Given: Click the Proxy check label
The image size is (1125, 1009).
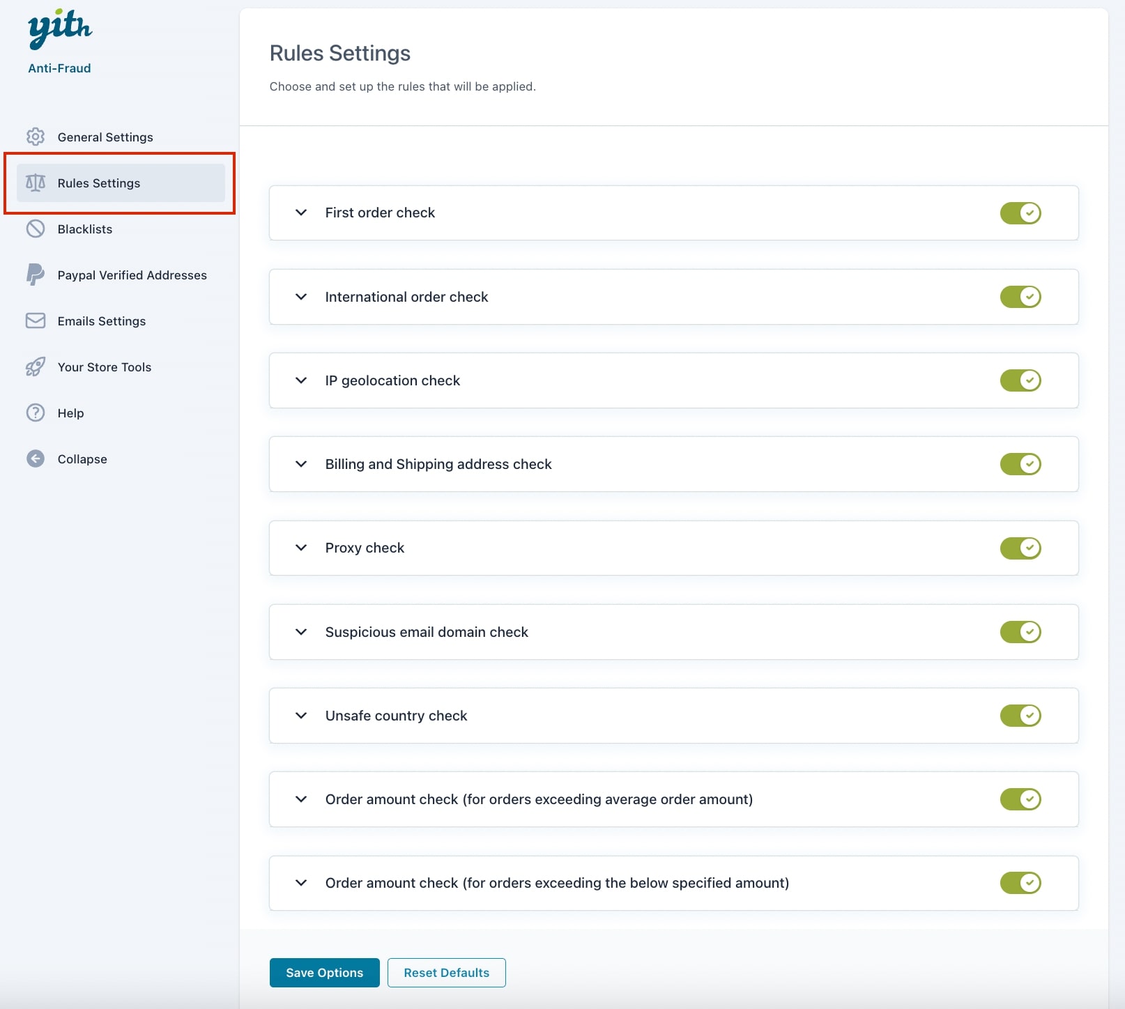Looking at the screenshot, I should [x=365, y=548].
